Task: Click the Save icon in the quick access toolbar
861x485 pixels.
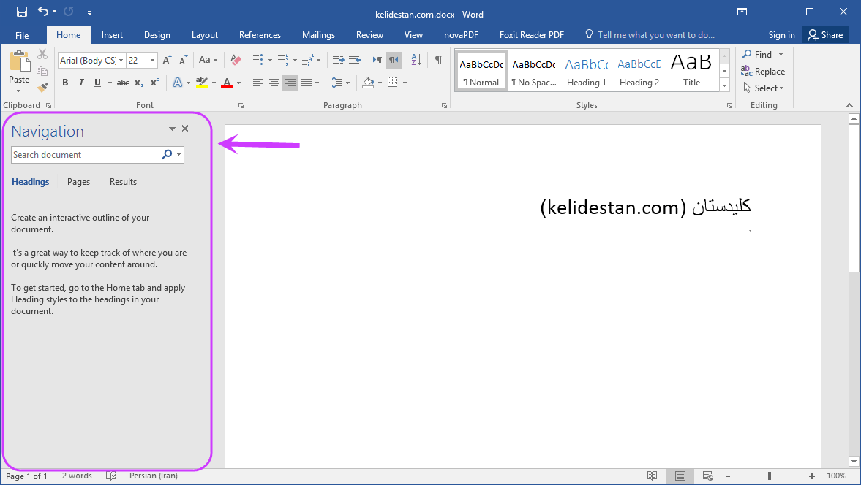Action: point(22,12)
